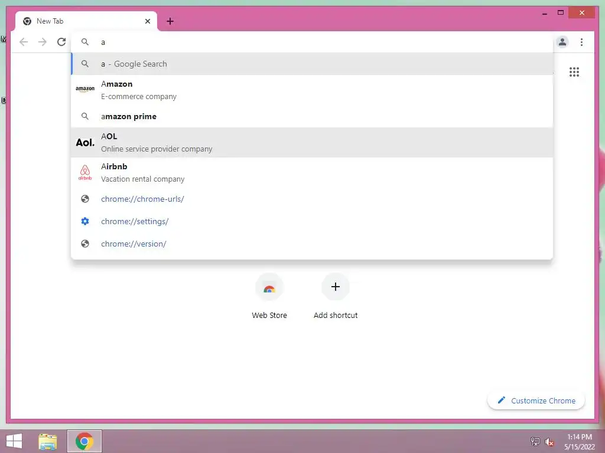Choose the 'a - Google Search' suggestion
605x453 pixels.
tap(312, 64)
